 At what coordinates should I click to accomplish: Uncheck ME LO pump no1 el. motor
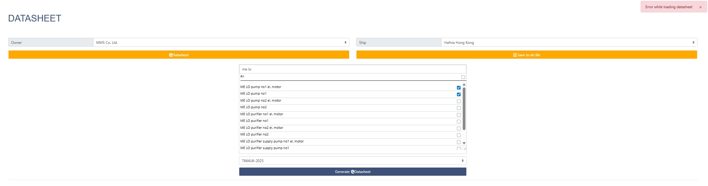pos(458,88)
